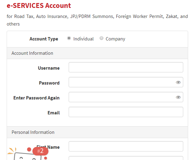Screen dimensions: 189x160
Task: Select the Company account type radio button
Action: point(101,38)
